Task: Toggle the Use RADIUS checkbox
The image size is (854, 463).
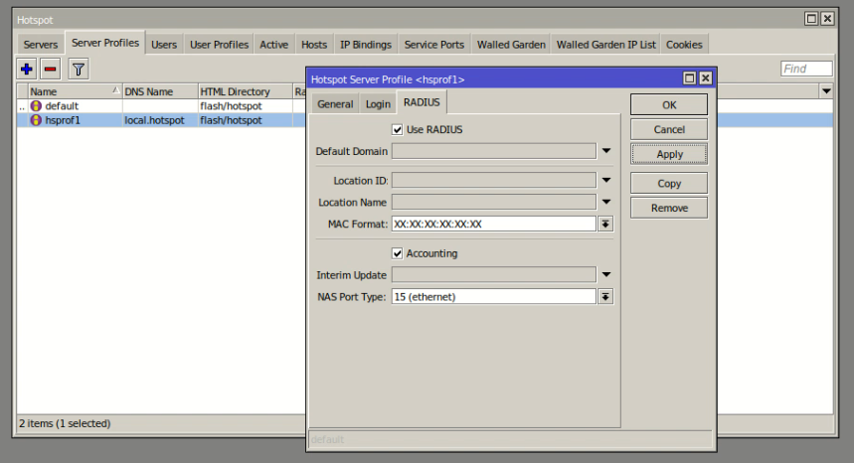Action: pos(398,129)
